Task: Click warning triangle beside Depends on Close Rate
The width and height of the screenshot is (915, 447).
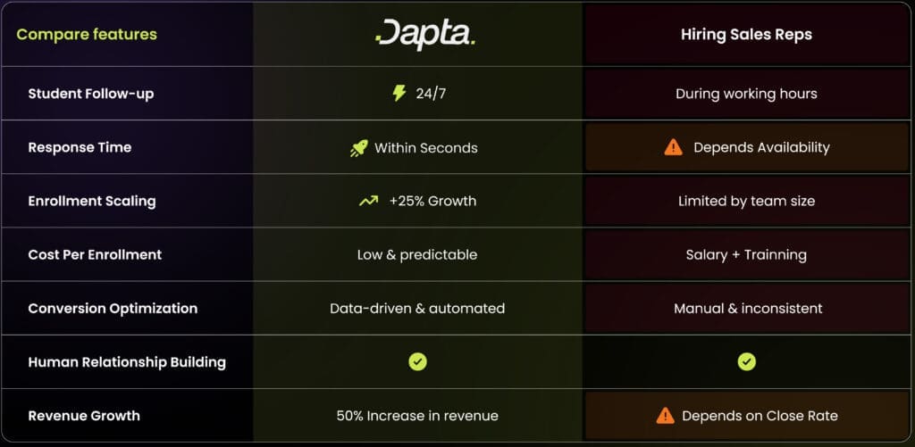Action: coord(665,415)
